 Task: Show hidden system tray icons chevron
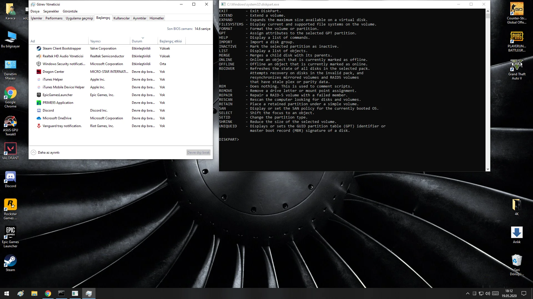coord(467,293)
